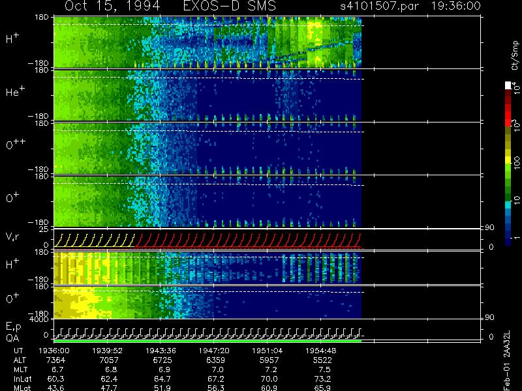Click the "25" V,r axis label
522x391 pixels.
(x=45, y=229)
